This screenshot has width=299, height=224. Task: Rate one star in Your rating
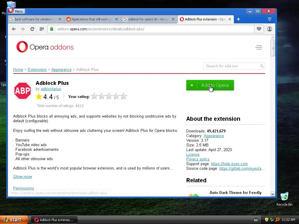94,96
